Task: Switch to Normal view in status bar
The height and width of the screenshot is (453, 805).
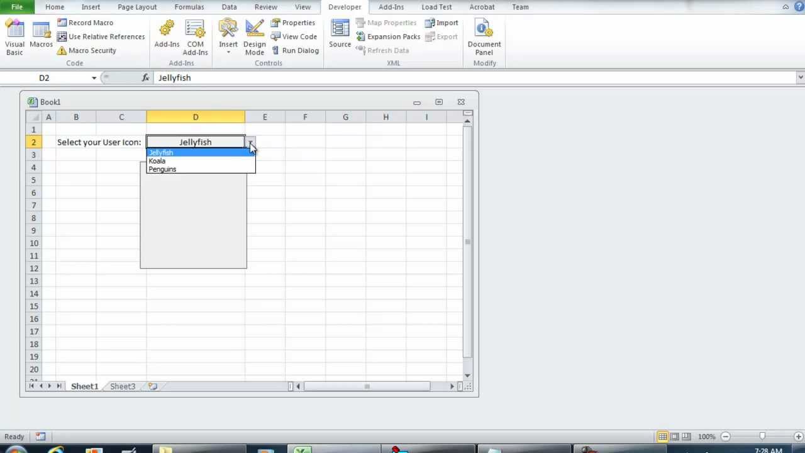Action: pyautogui.click(x=662, y=437)
